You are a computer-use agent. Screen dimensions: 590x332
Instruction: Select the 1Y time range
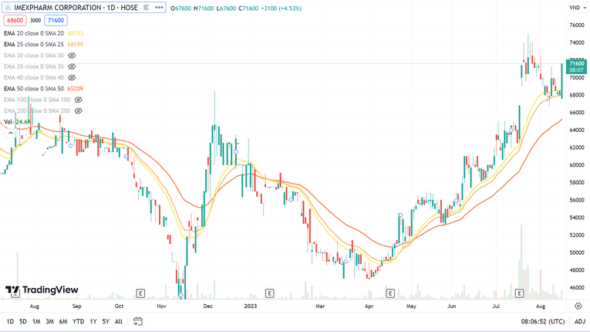[x=93, y=321]
